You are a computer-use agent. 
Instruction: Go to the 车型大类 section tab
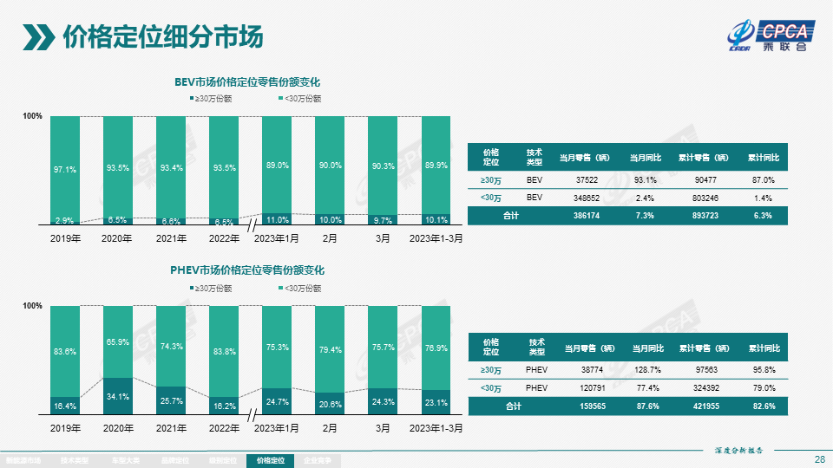pos(123,460)
